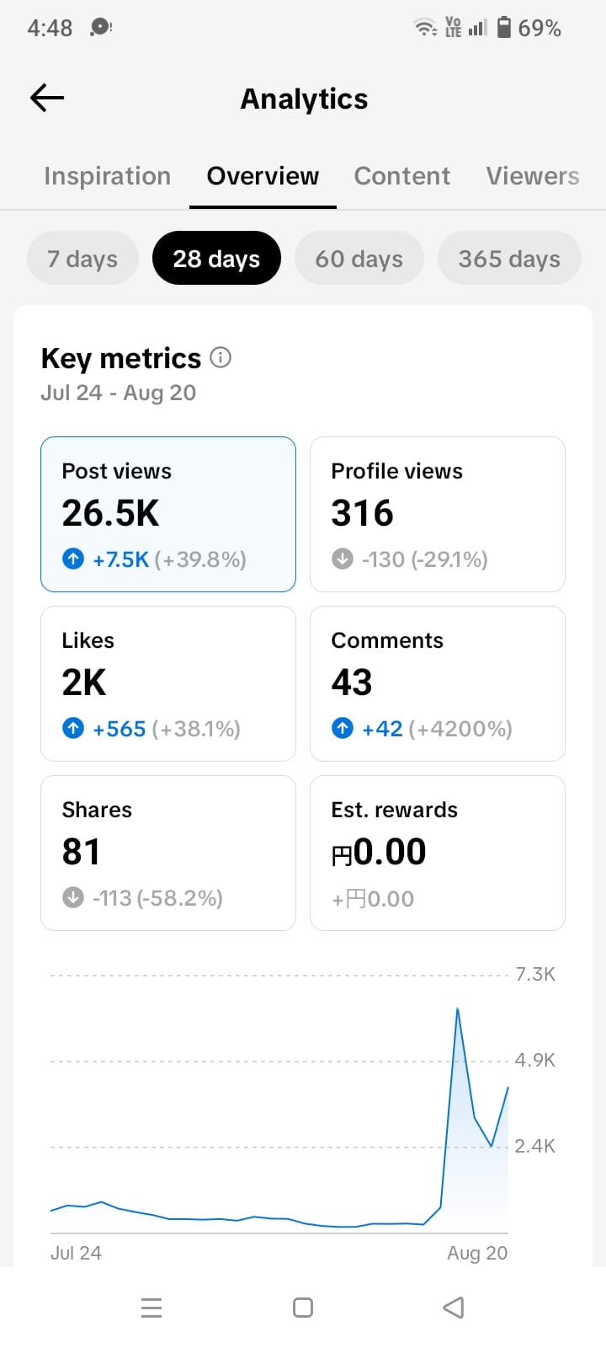
Task: Select the 28 days range chip
Action: coord(216,259)
